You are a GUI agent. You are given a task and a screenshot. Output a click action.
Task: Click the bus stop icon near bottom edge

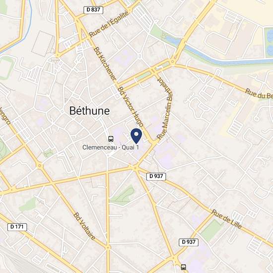pos(183,267)
